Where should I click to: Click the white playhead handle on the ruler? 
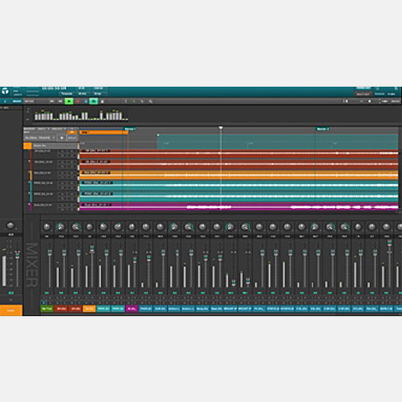click(x=221, y=128)
